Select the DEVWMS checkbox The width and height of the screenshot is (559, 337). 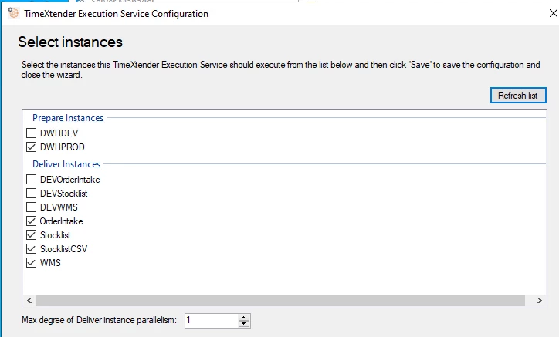[32, 207]
